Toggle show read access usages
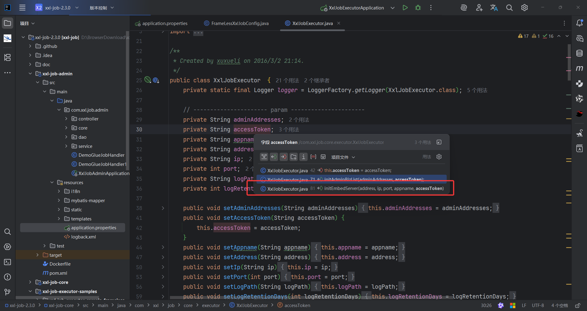Viewport: 587px width, 311px height. pos(274,157)
